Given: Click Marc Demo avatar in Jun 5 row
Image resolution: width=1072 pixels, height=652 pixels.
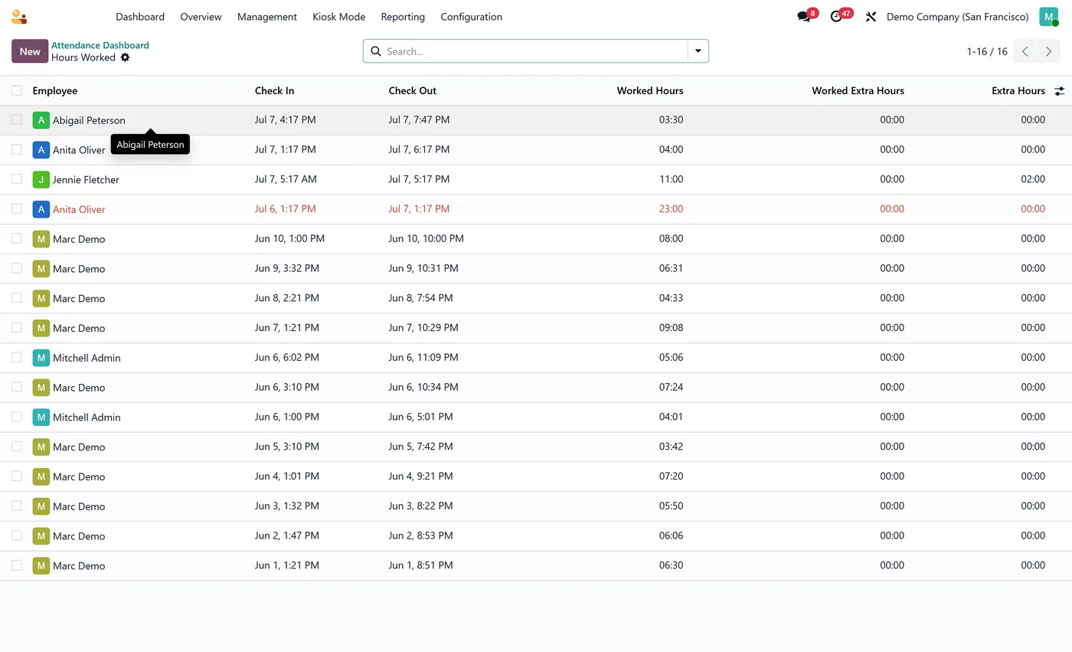Looking at the screenshot, I should click(x=41, y=447).
